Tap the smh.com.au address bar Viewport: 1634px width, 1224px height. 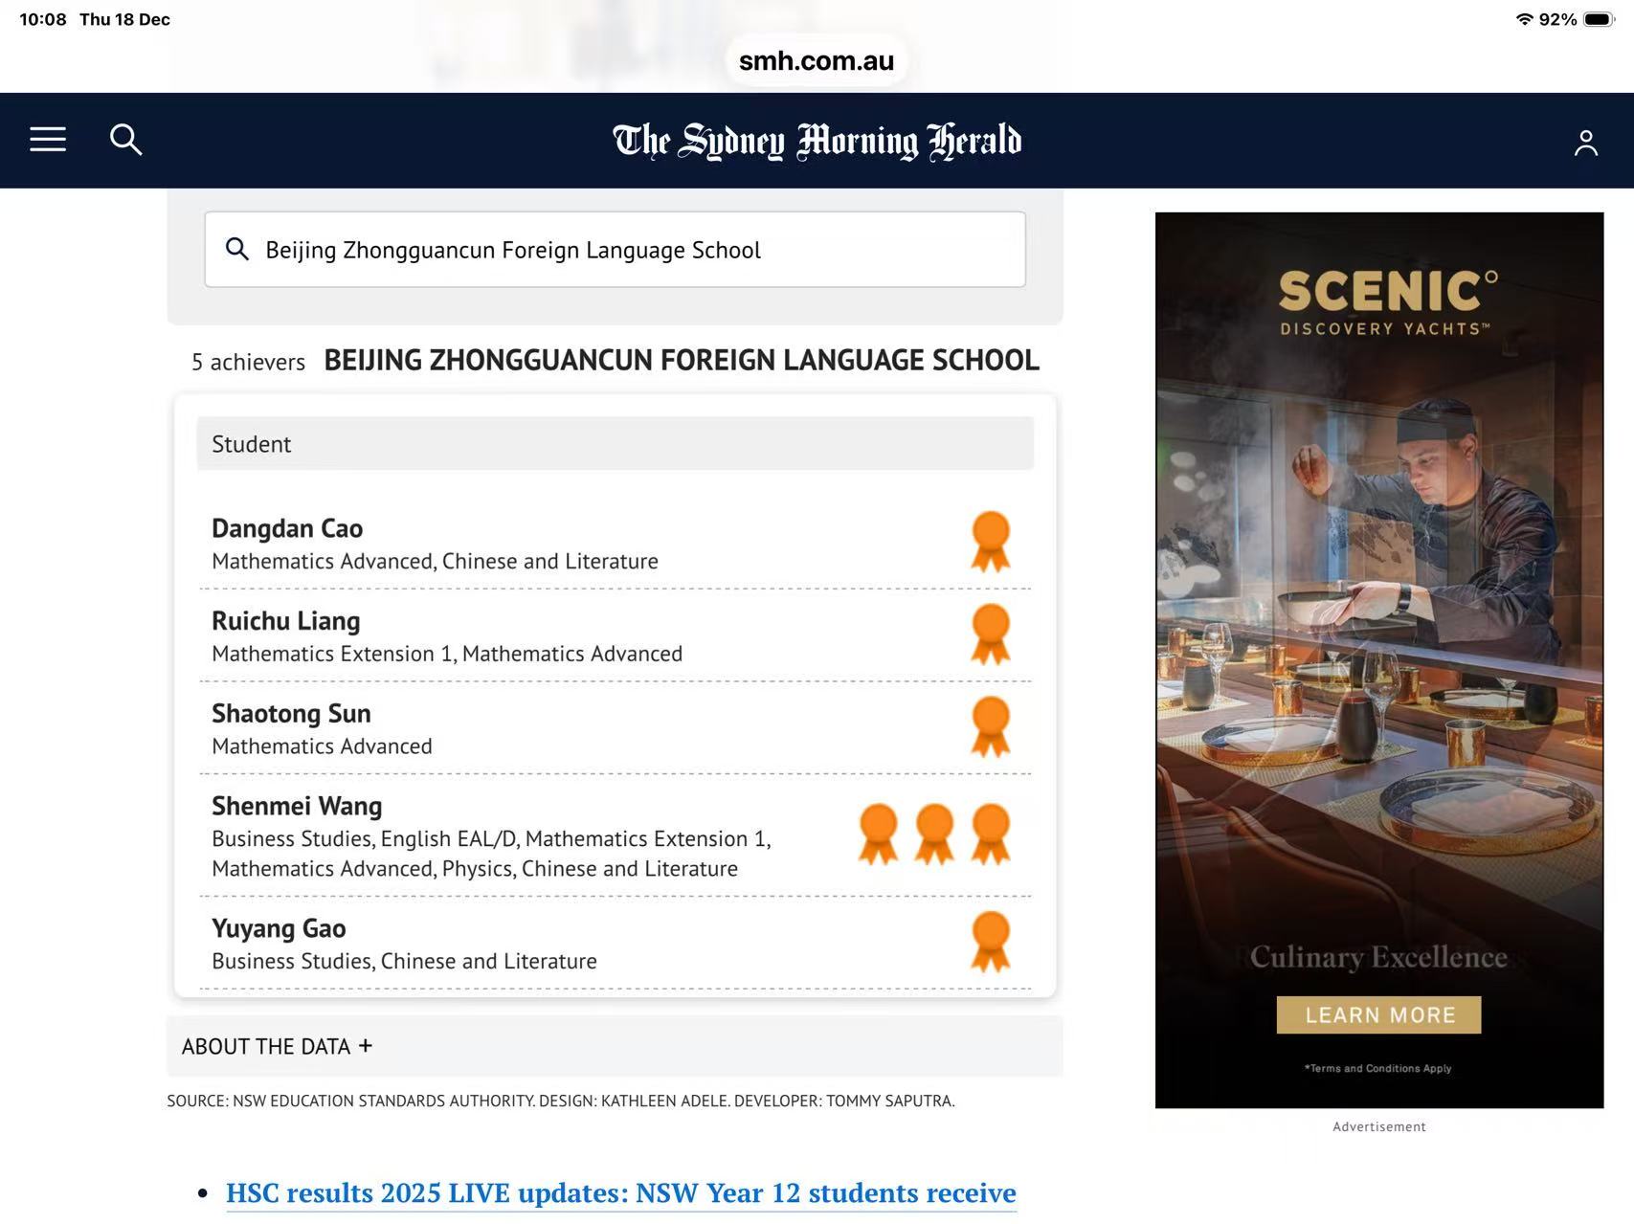(x=817, y=60)
